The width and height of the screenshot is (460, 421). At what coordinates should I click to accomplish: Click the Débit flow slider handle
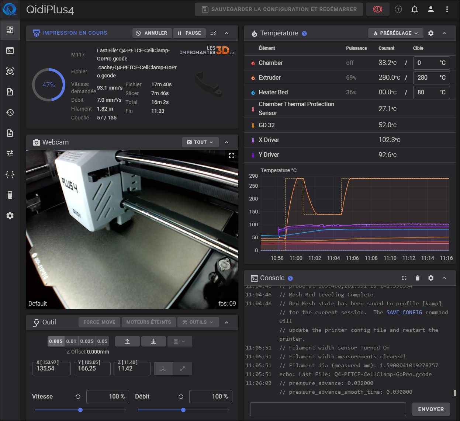[183, 410]
